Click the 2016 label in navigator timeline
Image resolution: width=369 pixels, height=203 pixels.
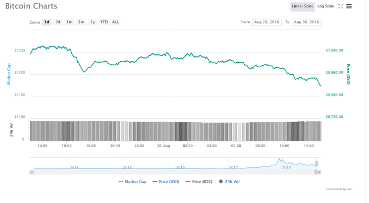click(x=180, y=167)
